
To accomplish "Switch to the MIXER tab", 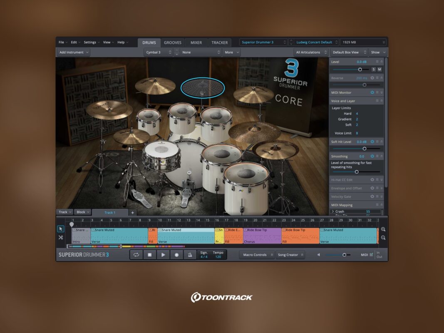I will point(196,42).
